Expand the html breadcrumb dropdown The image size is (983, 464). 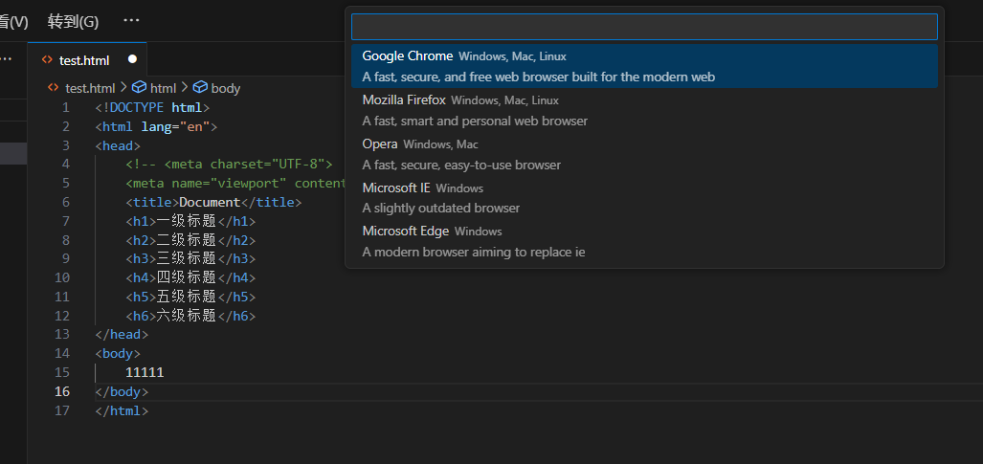[x=163, y=88]
